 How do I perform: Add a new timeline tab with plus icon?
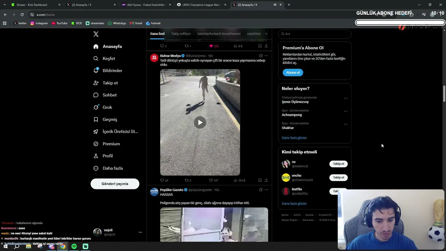pyautogui.click(x=266, y=34)
